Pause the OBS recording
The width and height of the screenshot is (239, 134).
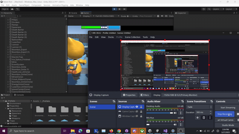(238, 114)
